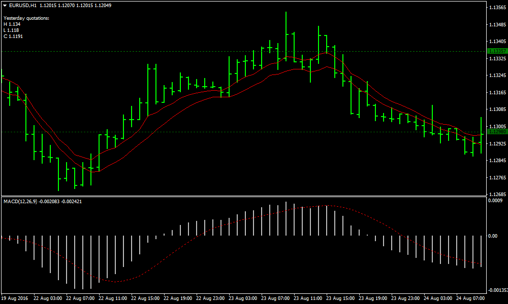Click the EURUSD,H1 chart title text

(23, 5)
